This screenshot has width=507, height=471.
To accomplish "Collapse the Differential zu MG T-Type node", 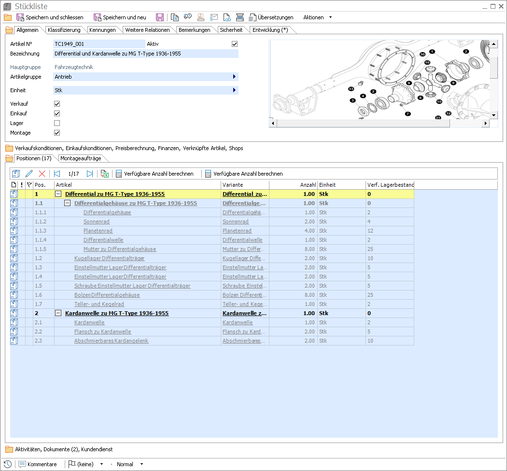I will 58,194.
